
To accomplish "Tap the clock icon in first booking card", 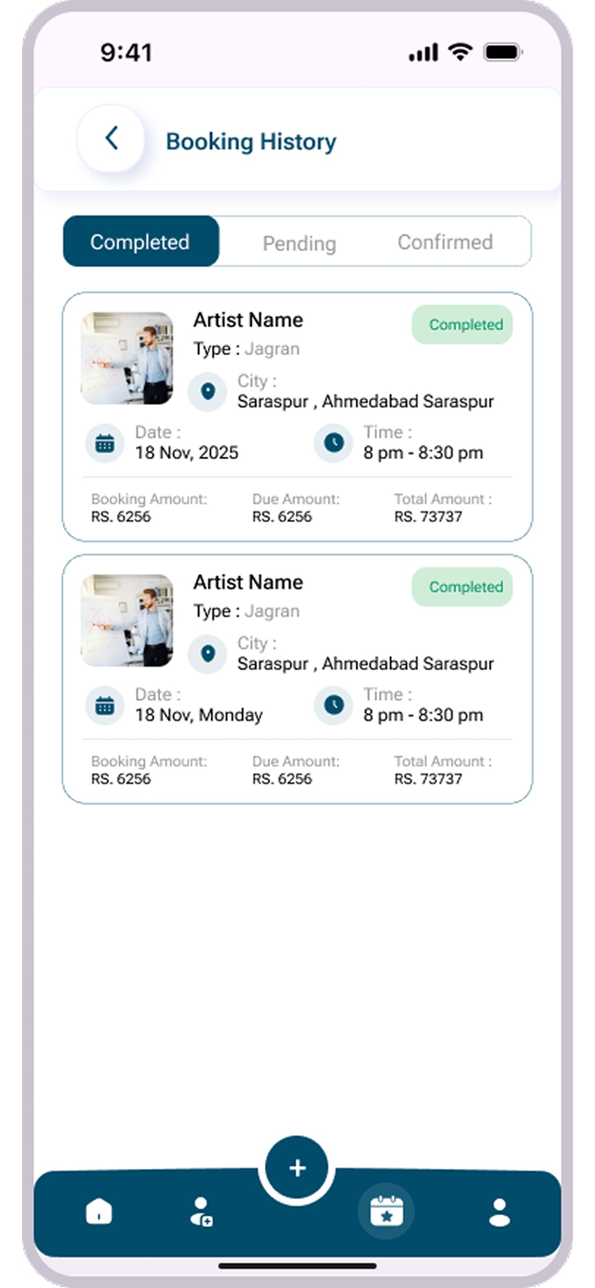I will pyautogui.click(x=333, y=442).
